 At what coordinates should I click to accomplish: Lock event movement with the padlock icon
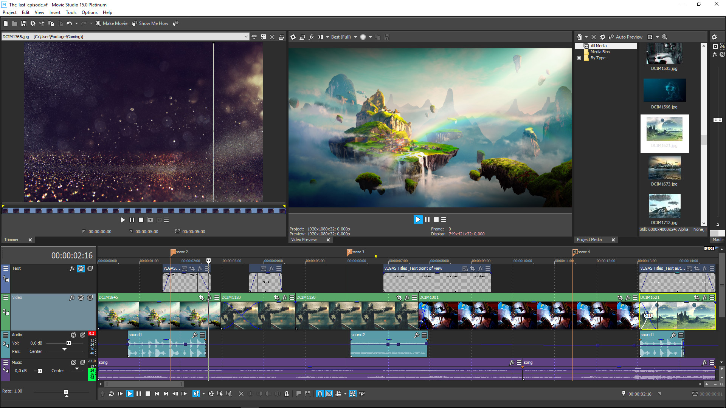pos(287,394)
